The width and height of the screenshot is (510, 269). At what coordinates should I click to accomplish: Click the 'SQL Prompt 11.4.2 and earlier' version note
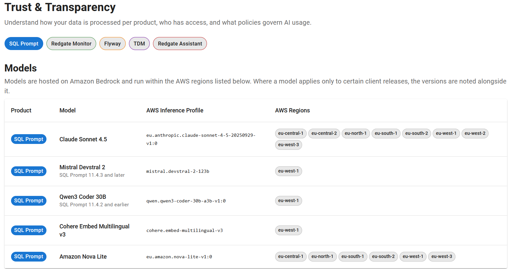94,205
